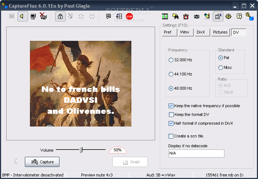Click the grayed grid icon in toolbar

pos(12,16)
